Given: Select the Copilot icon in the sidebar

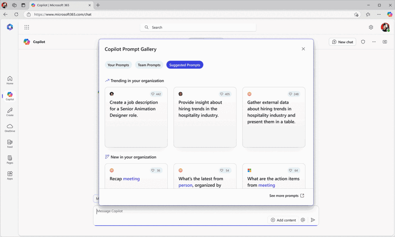Looking at the screenshot, I should tap(9, 96).
